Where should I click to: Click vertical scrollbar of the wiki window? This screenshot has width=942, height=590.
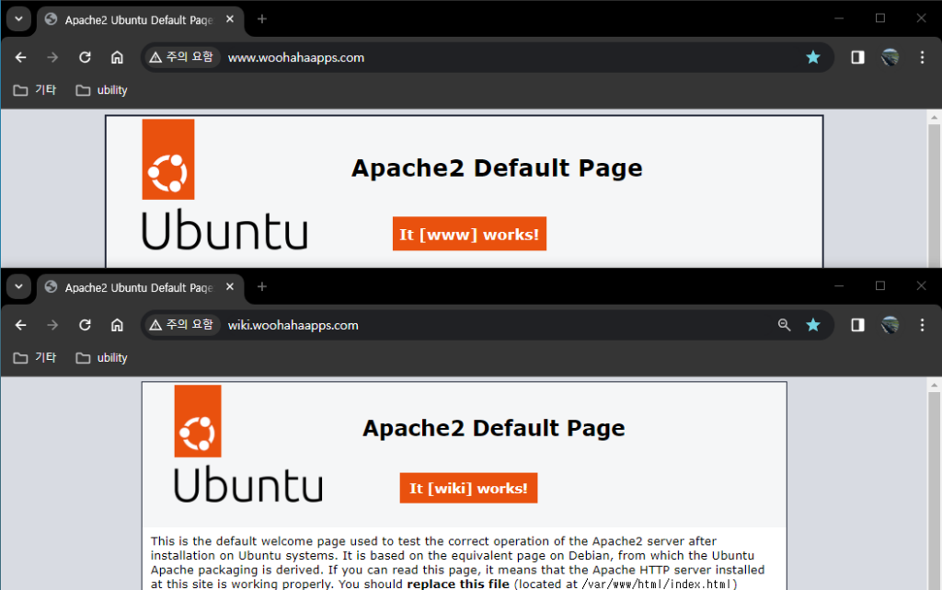(934, 490)
